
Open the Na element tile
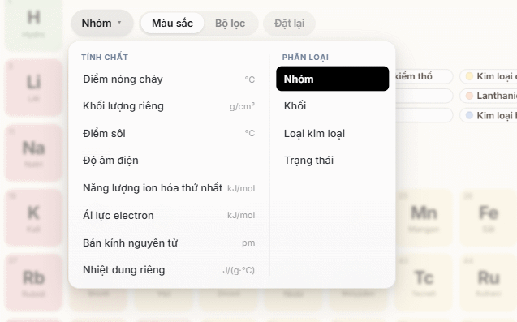pos(33,152)
